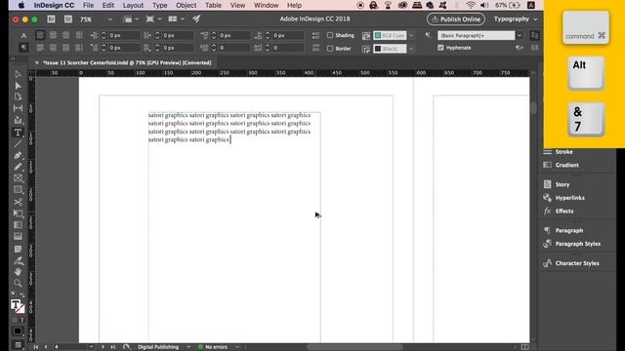Click the Adobe Stock icon
This screenshot has height=351, width=625.
click(68, 19)
